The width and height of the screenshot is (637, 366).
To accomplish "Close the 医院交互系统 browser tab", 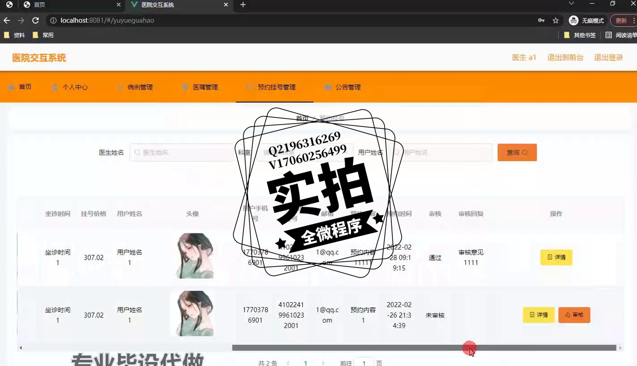I will 226,5.
